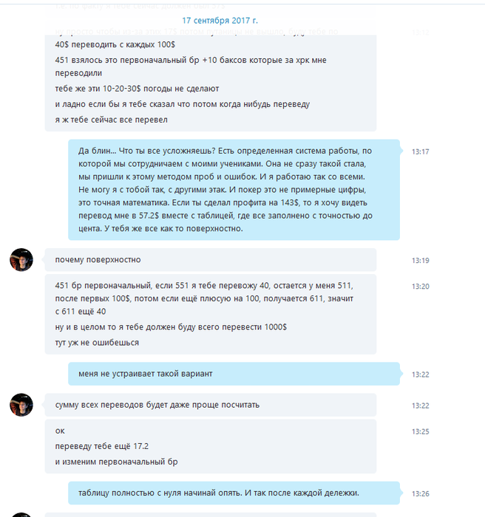Click contact avatar beside 'почему поверхностно' message
The height and width of the screenshot is (517, 485).
pos(21,260)
